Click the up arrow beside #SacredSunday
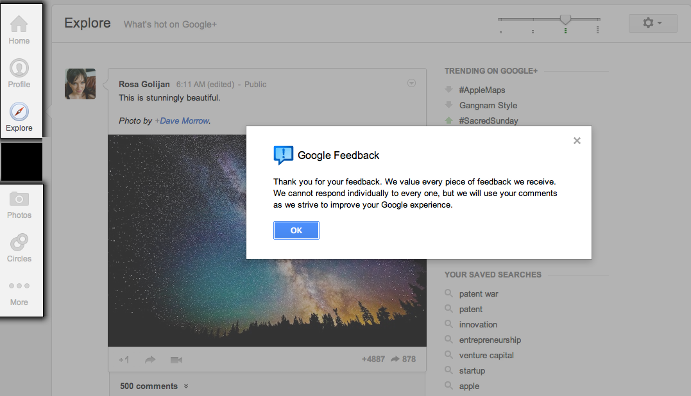Image resolution: width=691 pixels, height=396 pixels. [x=448, y=120]
